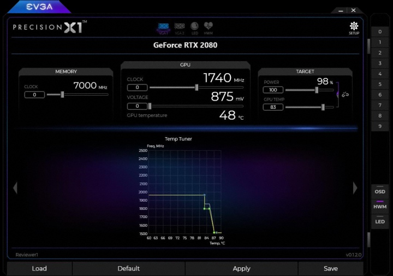Click the memory clock offset field
Image resolution: width=393 pixels, height=276 pixels.
[x=34, y=95]
